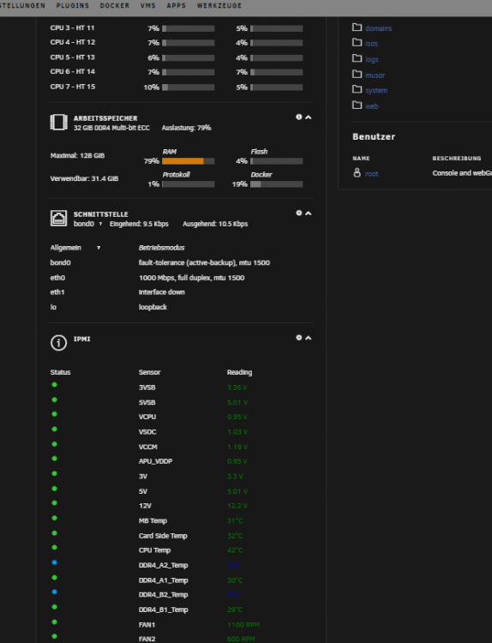The width and height of the screenshot is (492, 643).
Task: Click the web folder icon
Action: (x=357, y=105)
